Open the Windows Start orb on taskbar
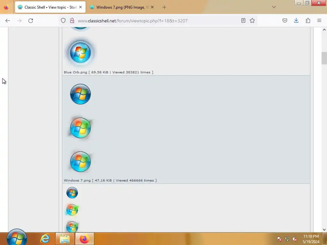Screen dimensions: 327x245 tap(17, 237)
